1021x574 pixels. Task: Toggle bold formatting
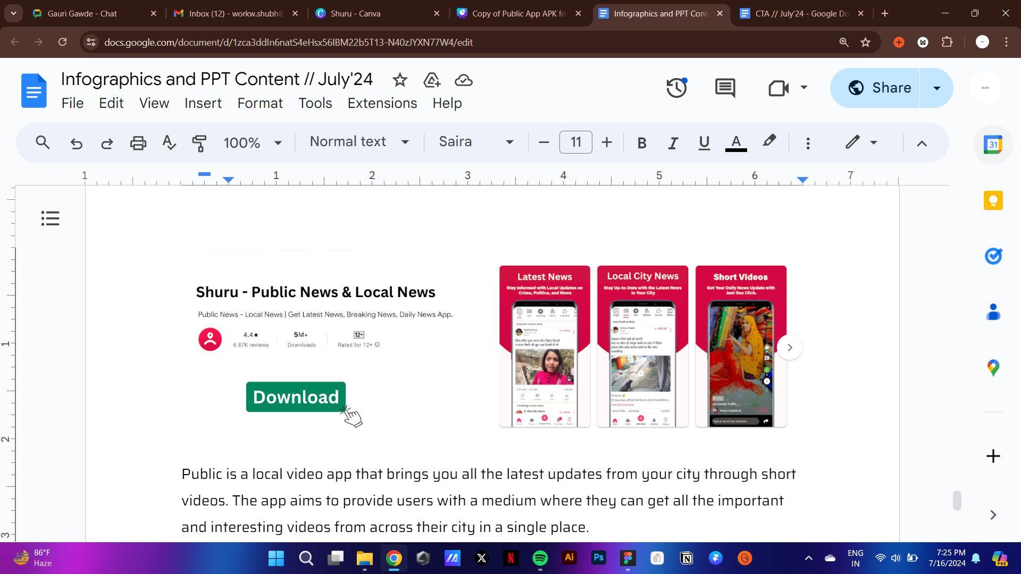[642, 142]
